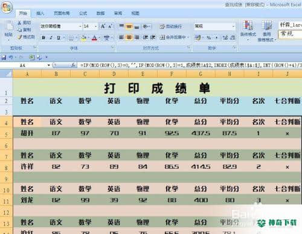Screen dimensions: 302x234
Task: Open the Insert ribbon tab
Action: [40, 13]
